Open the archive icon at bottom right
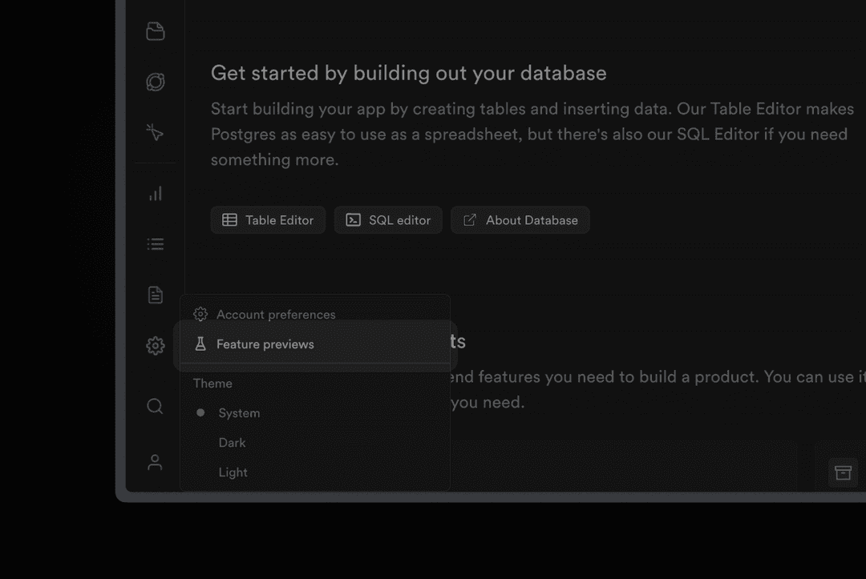Image resolution: width=866 pixels, height=579 pixels. (843, 472)
